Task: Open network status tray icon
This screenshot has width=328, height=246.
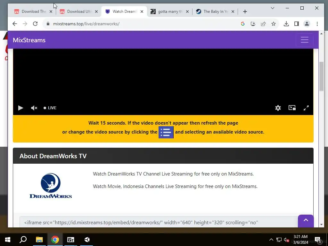Action: click(x=279, y=240)
